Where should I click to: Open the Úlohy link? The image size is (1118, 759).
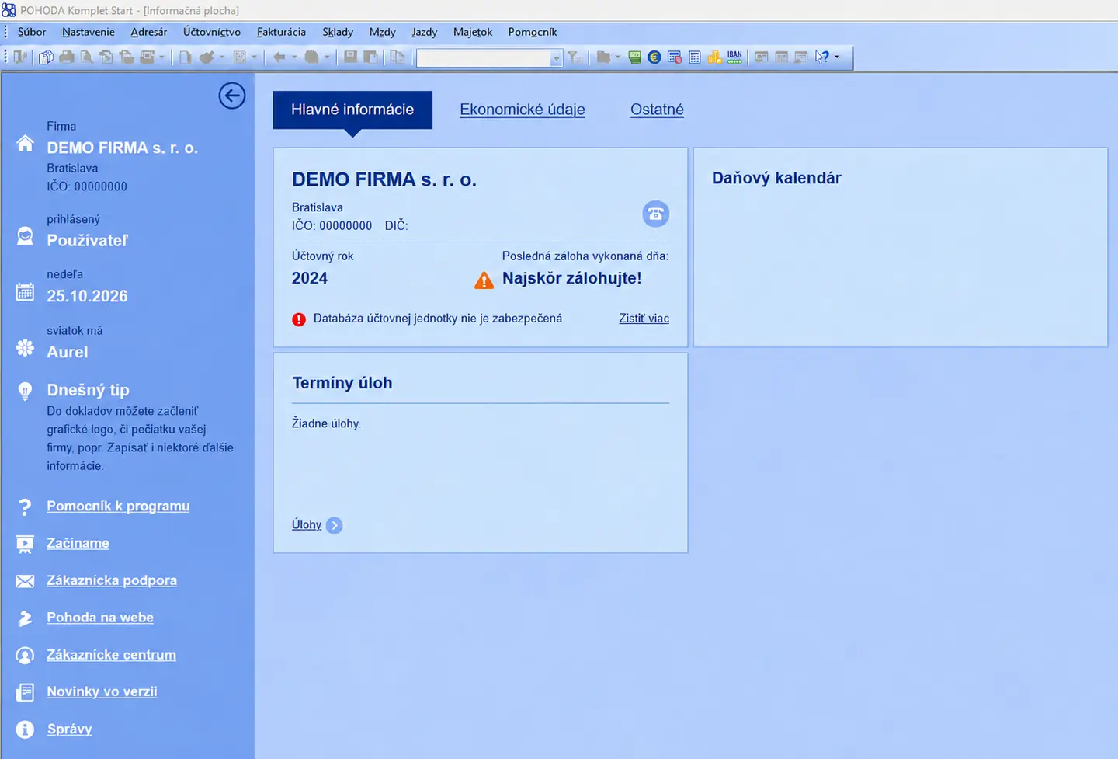[x=307, y=525]
